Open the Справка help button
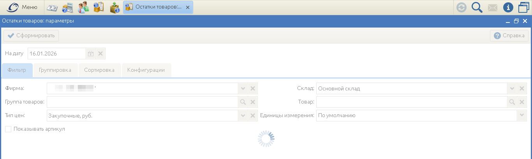 (509, 36)
